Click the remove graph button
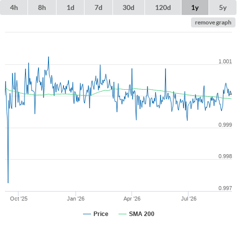Viewport: 237px width, 227px height. (x=213, y=22)
